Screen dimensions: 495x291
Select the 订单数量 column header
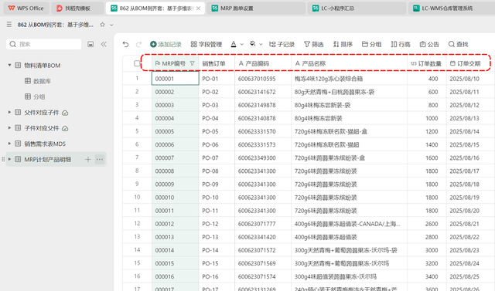(x=427, y=63)
